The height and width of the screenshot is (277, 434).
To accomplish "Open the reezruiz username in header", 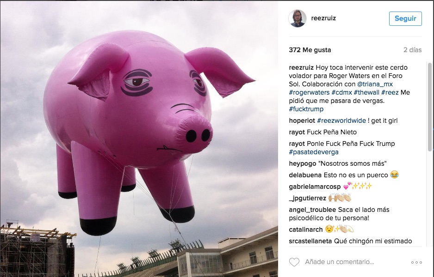I will [323, 18].
